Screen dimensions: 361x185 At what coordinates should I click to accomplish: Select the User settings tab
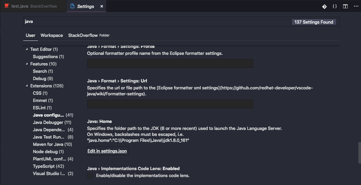coord(31,36)
